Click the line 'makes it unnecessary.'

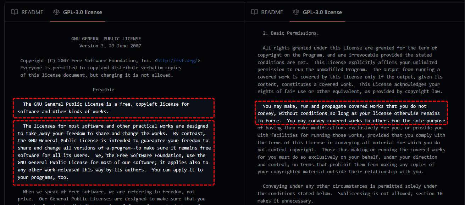point(286,201)
